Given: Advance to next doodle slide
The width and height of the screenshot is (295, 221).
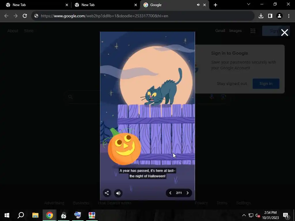Looking at the screenshot, I should [x=187, y=193].
